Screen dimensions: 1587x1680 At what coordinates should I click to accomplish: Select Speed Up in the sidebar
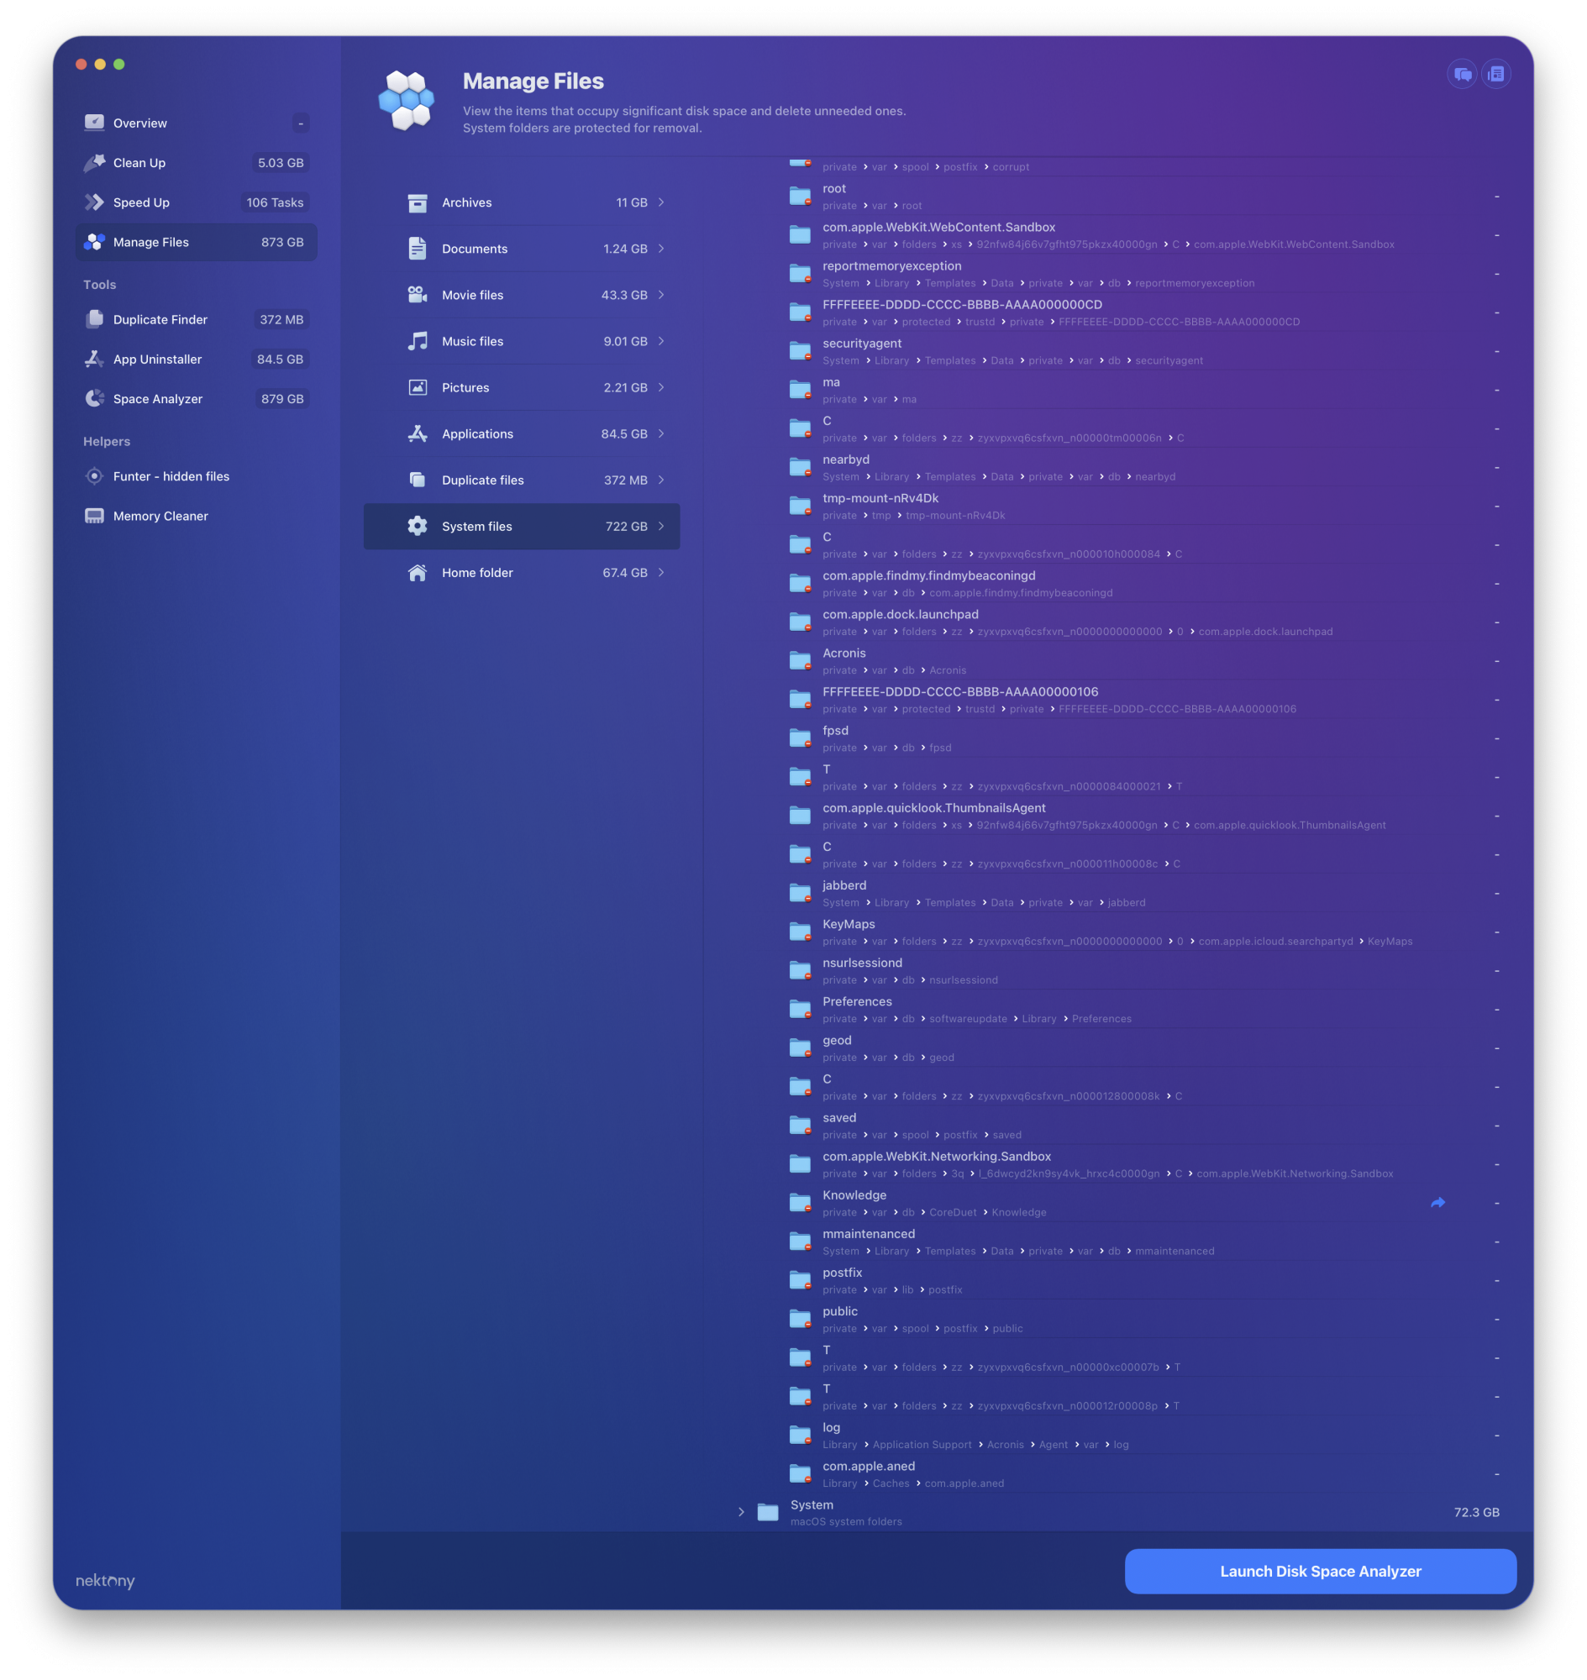click(x=197, y=202)
